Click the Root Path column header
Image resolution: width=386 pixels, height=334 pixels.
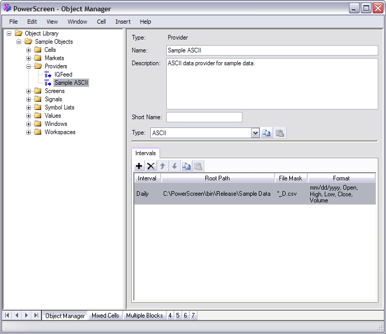(218, 178)
